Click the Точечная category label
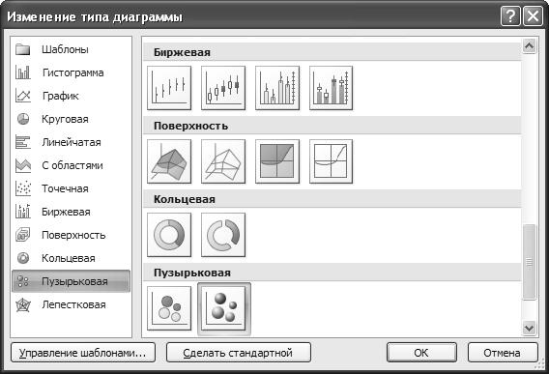Screen dimensions: 549x374 pyautogui.click(x=65, y=188)
